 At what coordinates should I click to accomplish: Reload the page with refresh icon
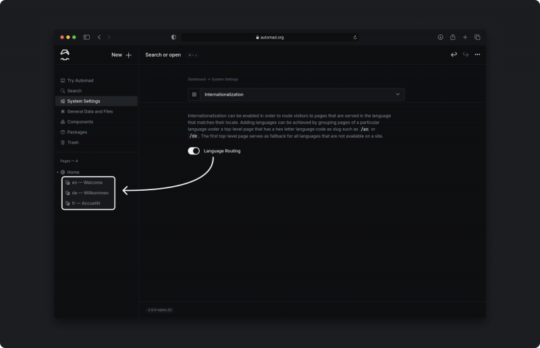pos(355,37)
